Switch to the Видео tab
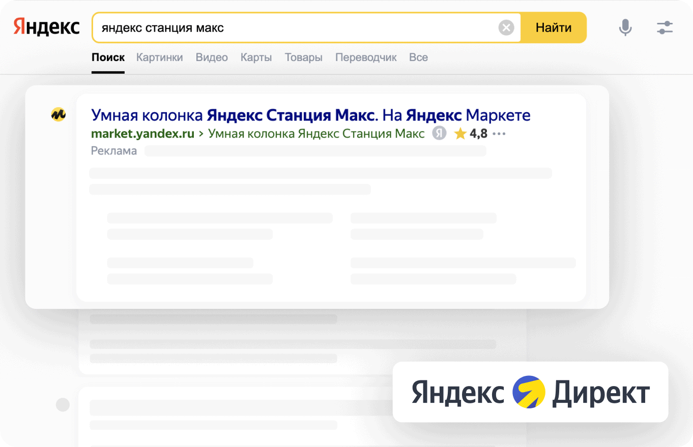This screenshot has height=447, width=693. tap(212, 57)
